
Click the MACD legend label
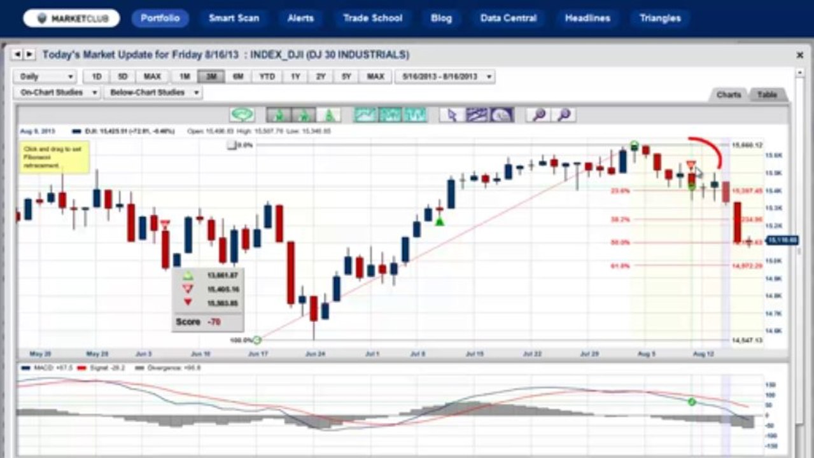click(47, 368)
